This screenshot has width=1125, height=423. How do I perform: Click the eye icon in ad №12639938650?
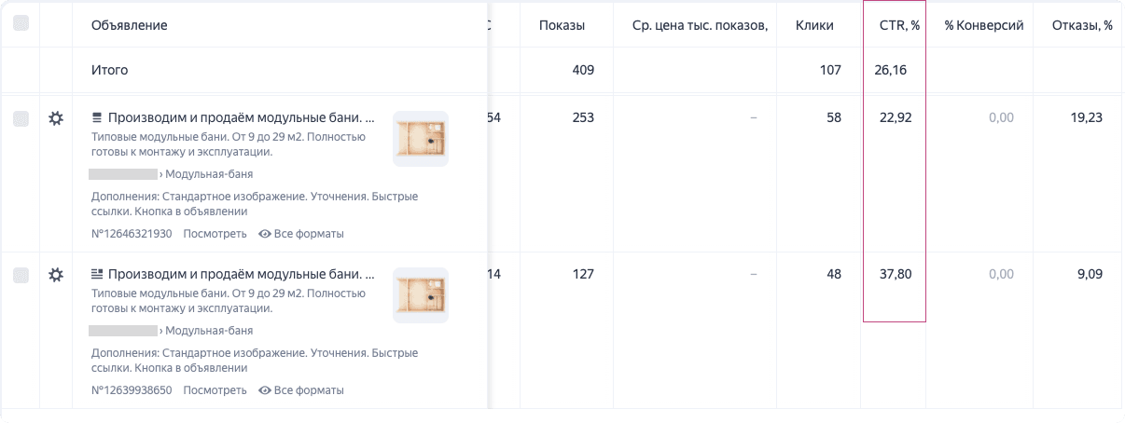265,390
